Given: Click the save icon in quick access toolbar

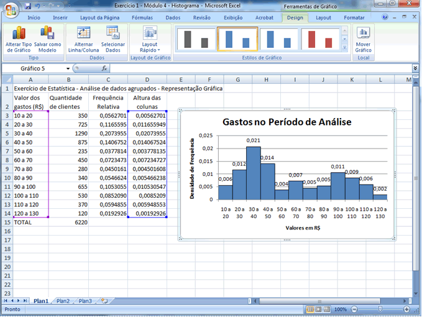Looking at the screenshot, I should point(29,6).
